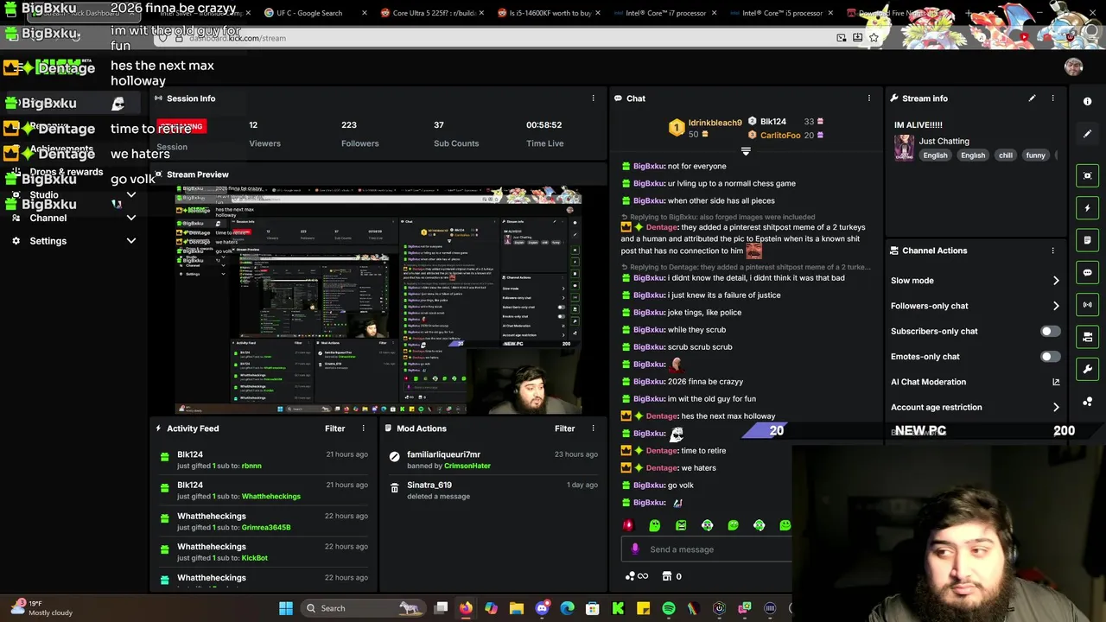The image size is (1106, 622).
Task: Toggle the lightning bolt panel icon
Action: pyautogui.click(x=1087, y=208)
